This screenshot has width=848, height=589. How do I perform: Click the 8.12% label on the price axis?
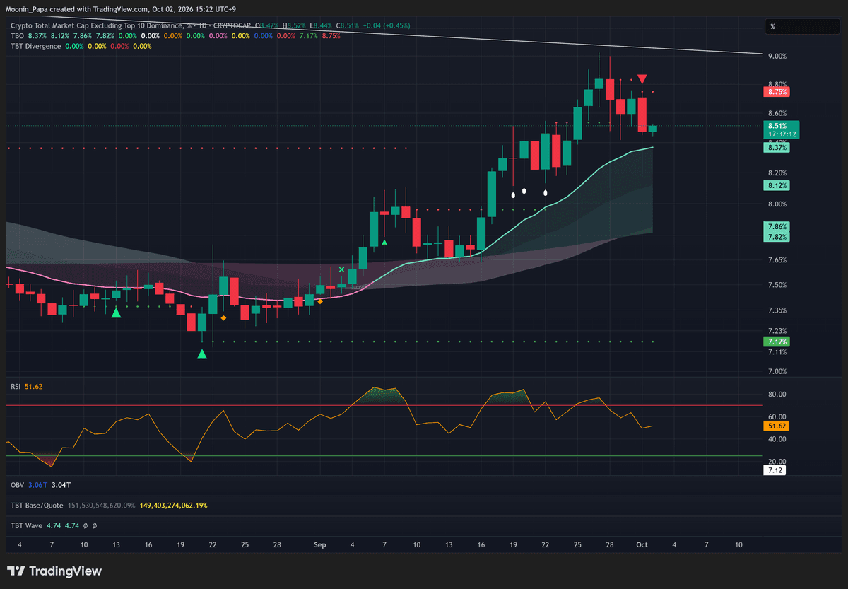(775, 185)
